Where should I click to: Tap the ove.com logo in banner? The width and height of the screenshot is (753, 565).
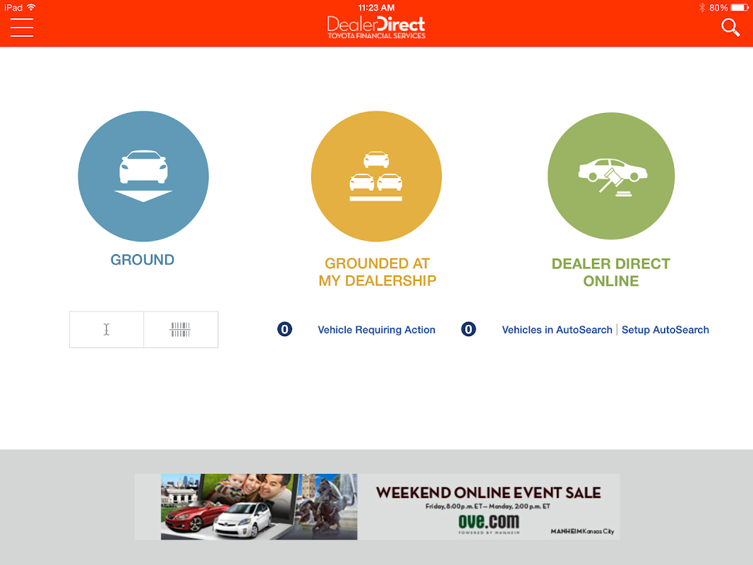[x=489, y=523]
